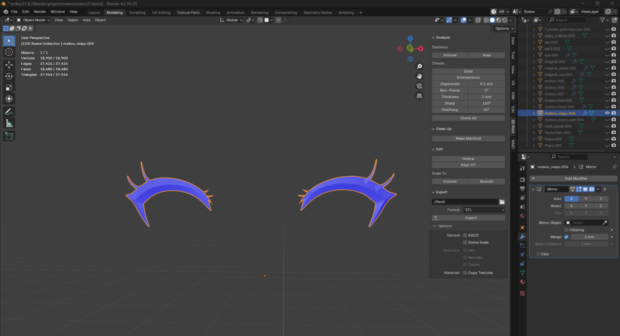Switch to the Sculpting workspace tab
This screenshot has width=620, height=336.
[137, 12]
